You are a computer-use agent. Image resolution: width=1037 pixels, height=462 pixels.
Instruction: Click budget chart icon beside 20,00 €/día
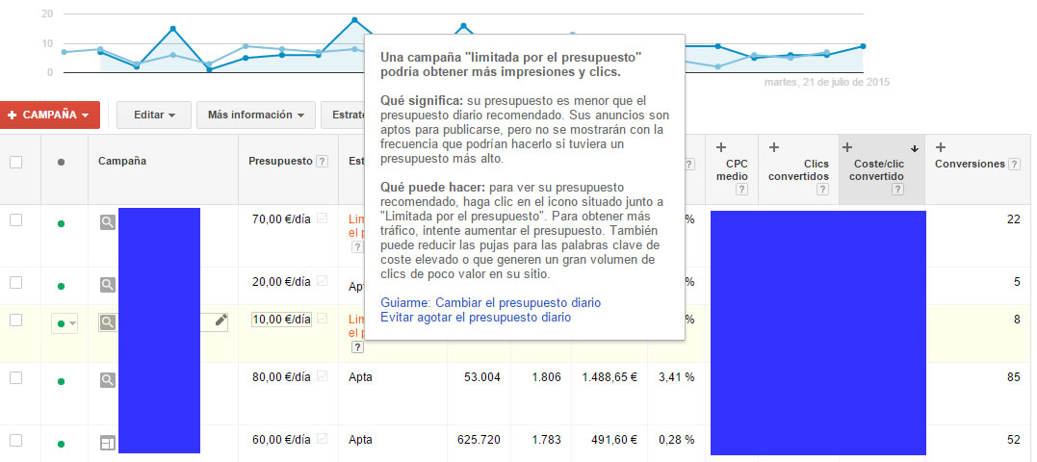click(x=323, y=281)
